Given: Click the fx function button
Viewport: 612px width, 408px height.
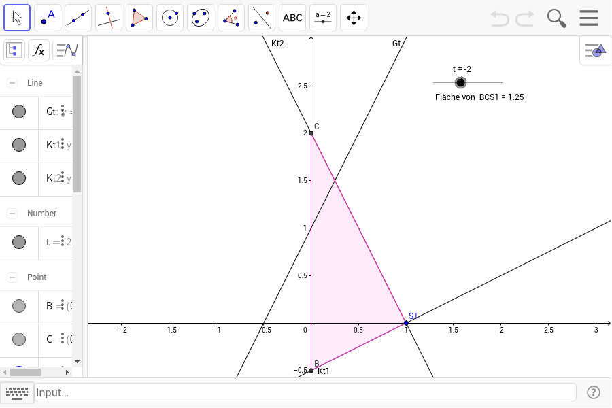Looking at the screenshot, I should pos(39,50).
